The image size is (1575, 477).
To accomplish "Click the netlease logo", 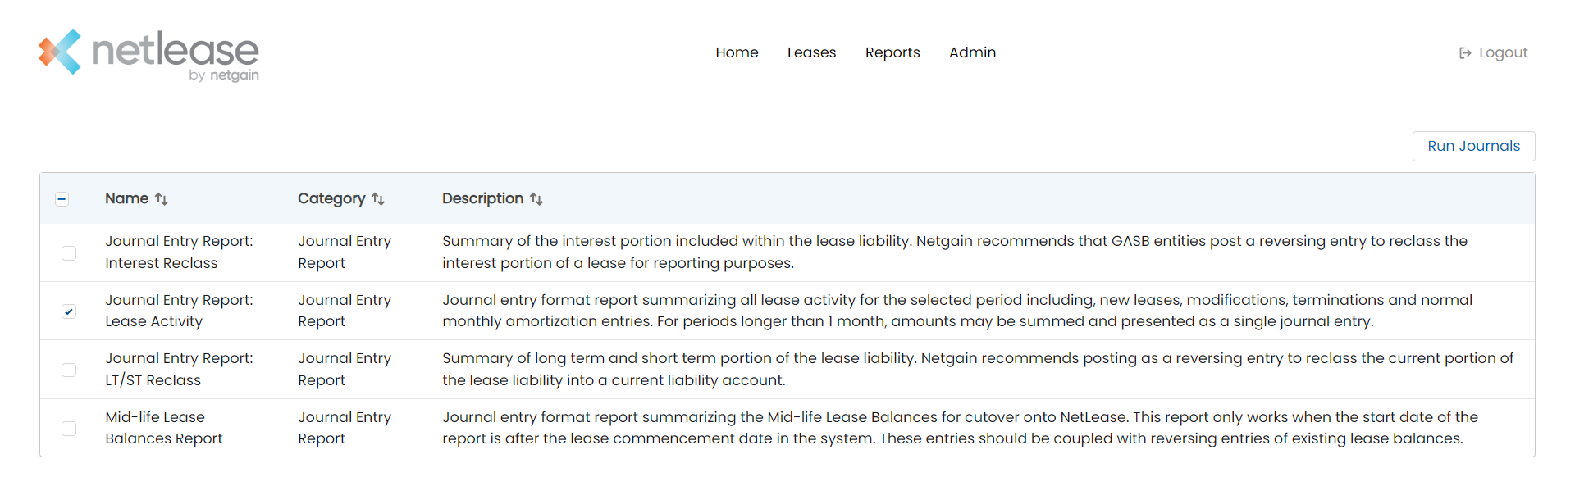I will (x=148, y=55).
